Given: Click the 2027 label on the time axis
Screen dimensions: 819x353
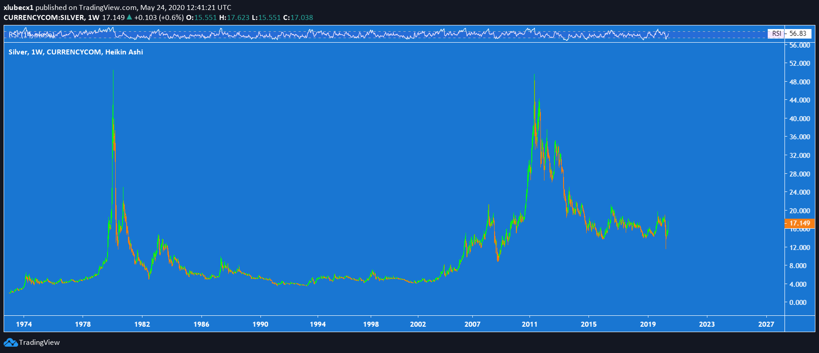Looking at the screenshot, I should 766,324.
